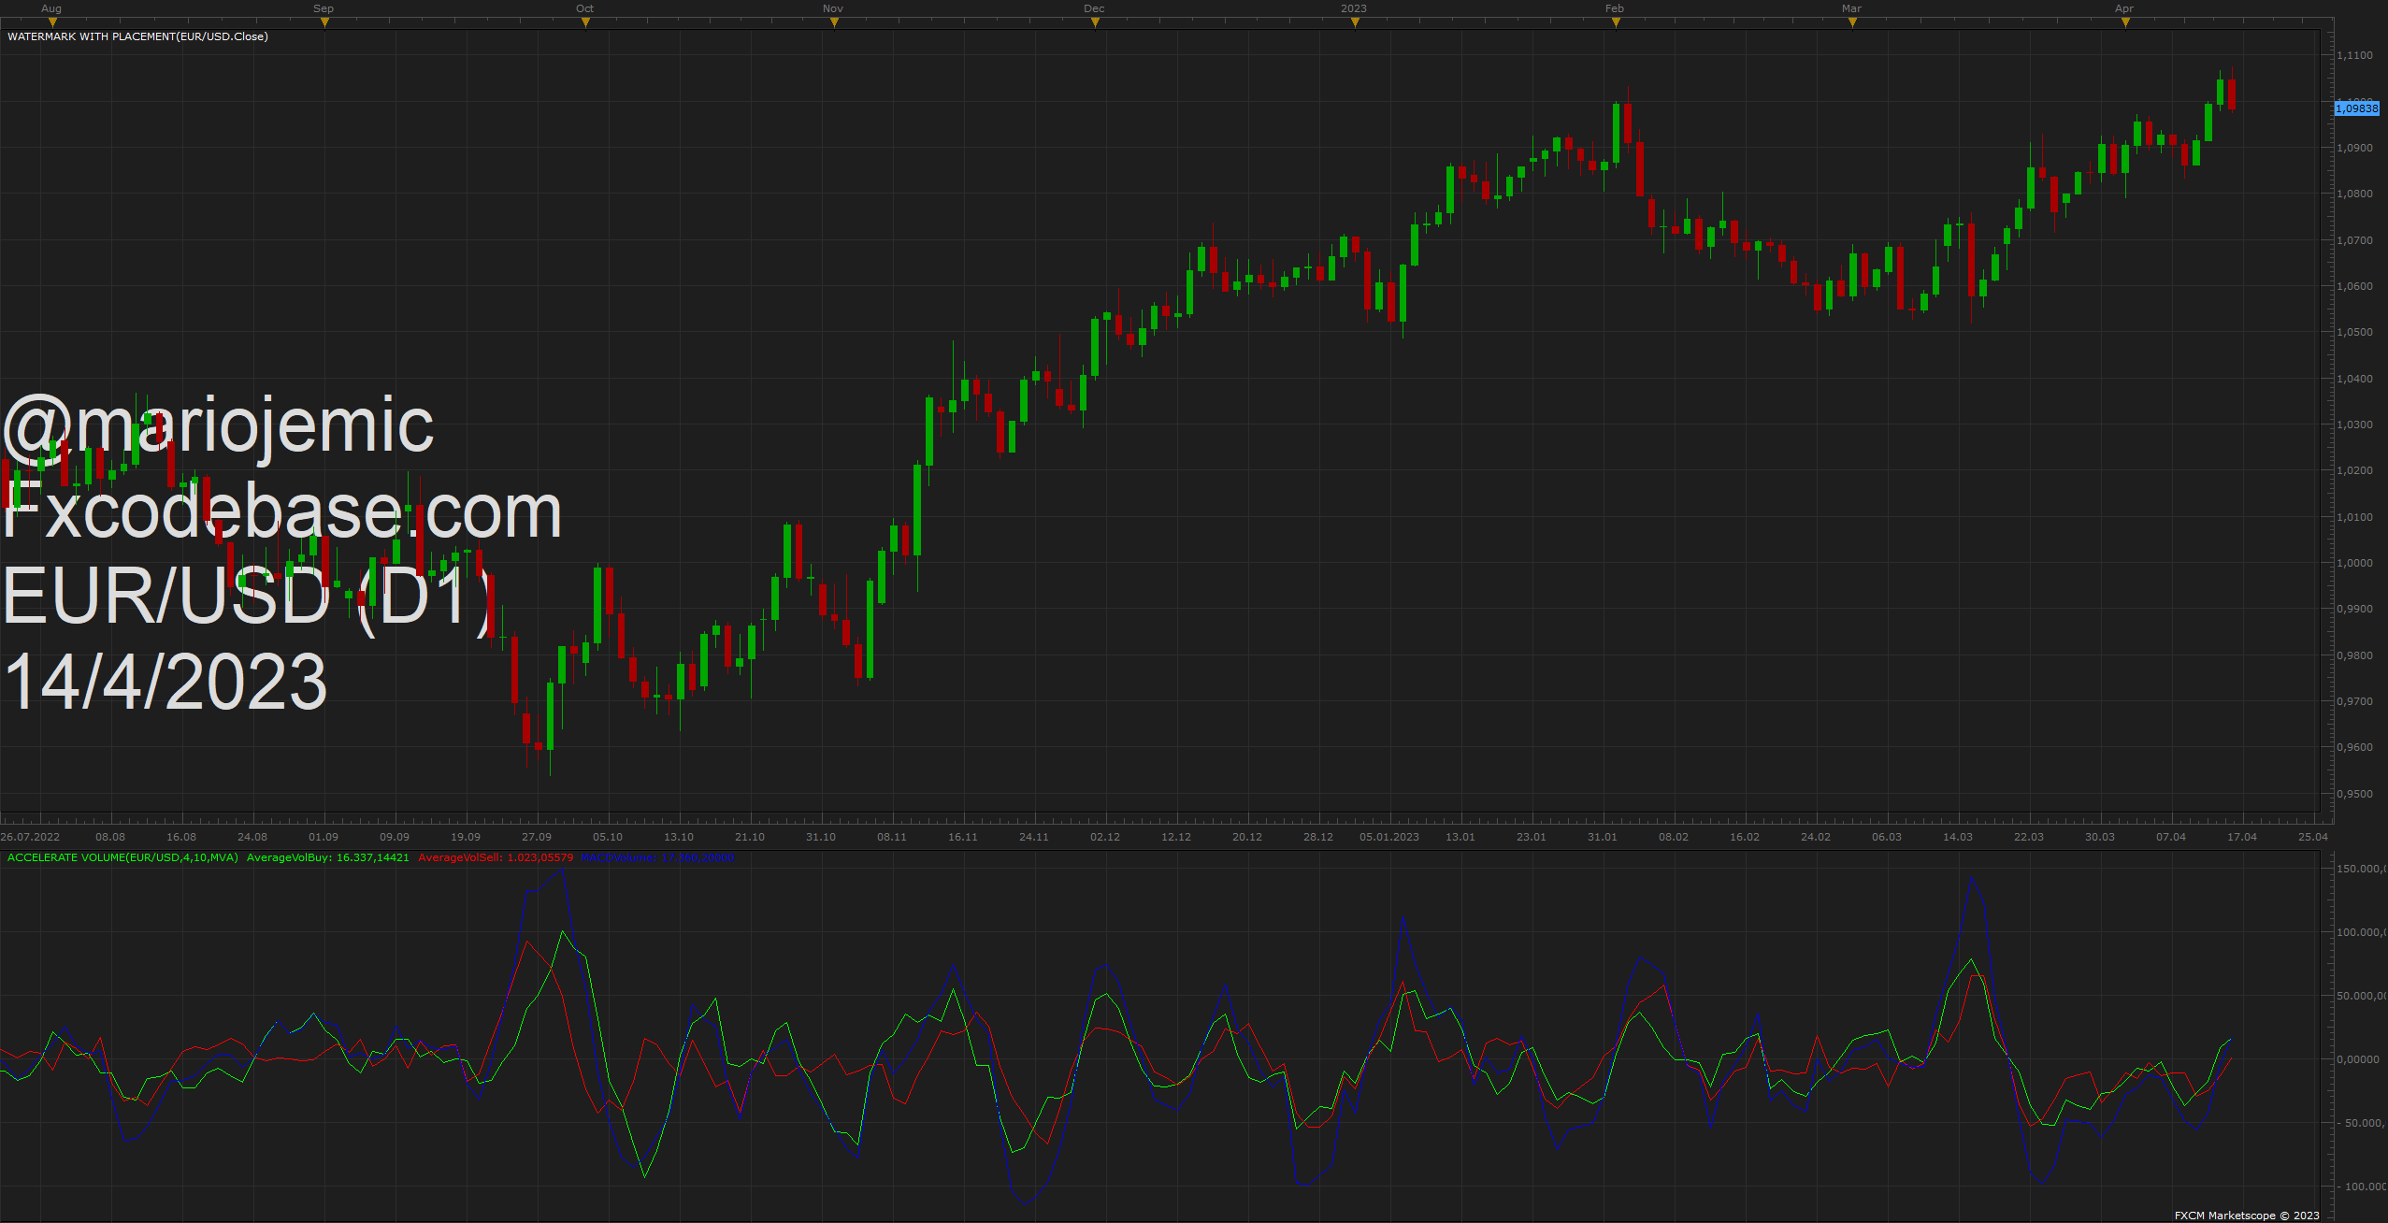2388x1223 pixels.
Task: Click the Nov month marker triangle
Action: (x=834, y=22)
